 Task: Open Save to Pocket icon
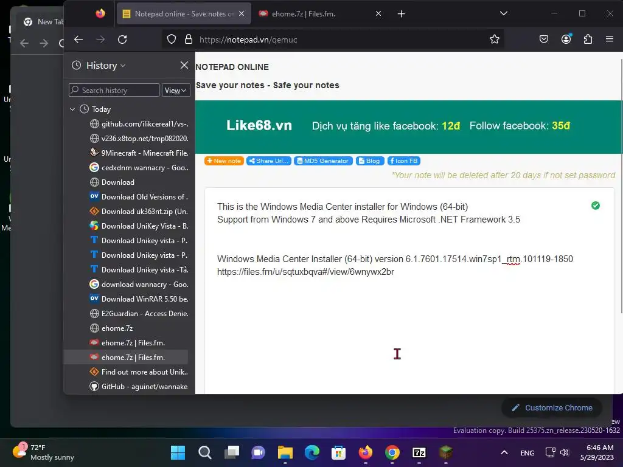(544, 40)
